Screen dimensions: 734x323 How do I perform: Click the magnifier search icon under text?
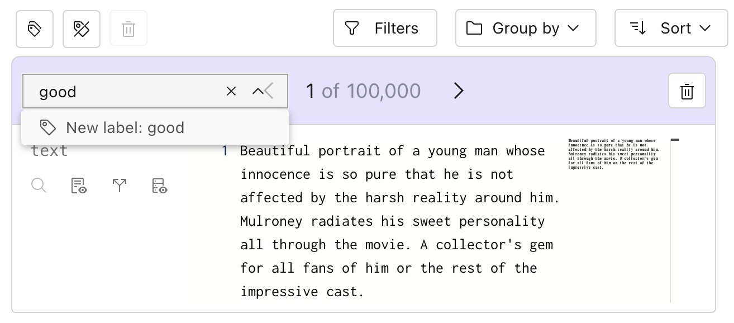pyautogui.click(x=39, y=186)
